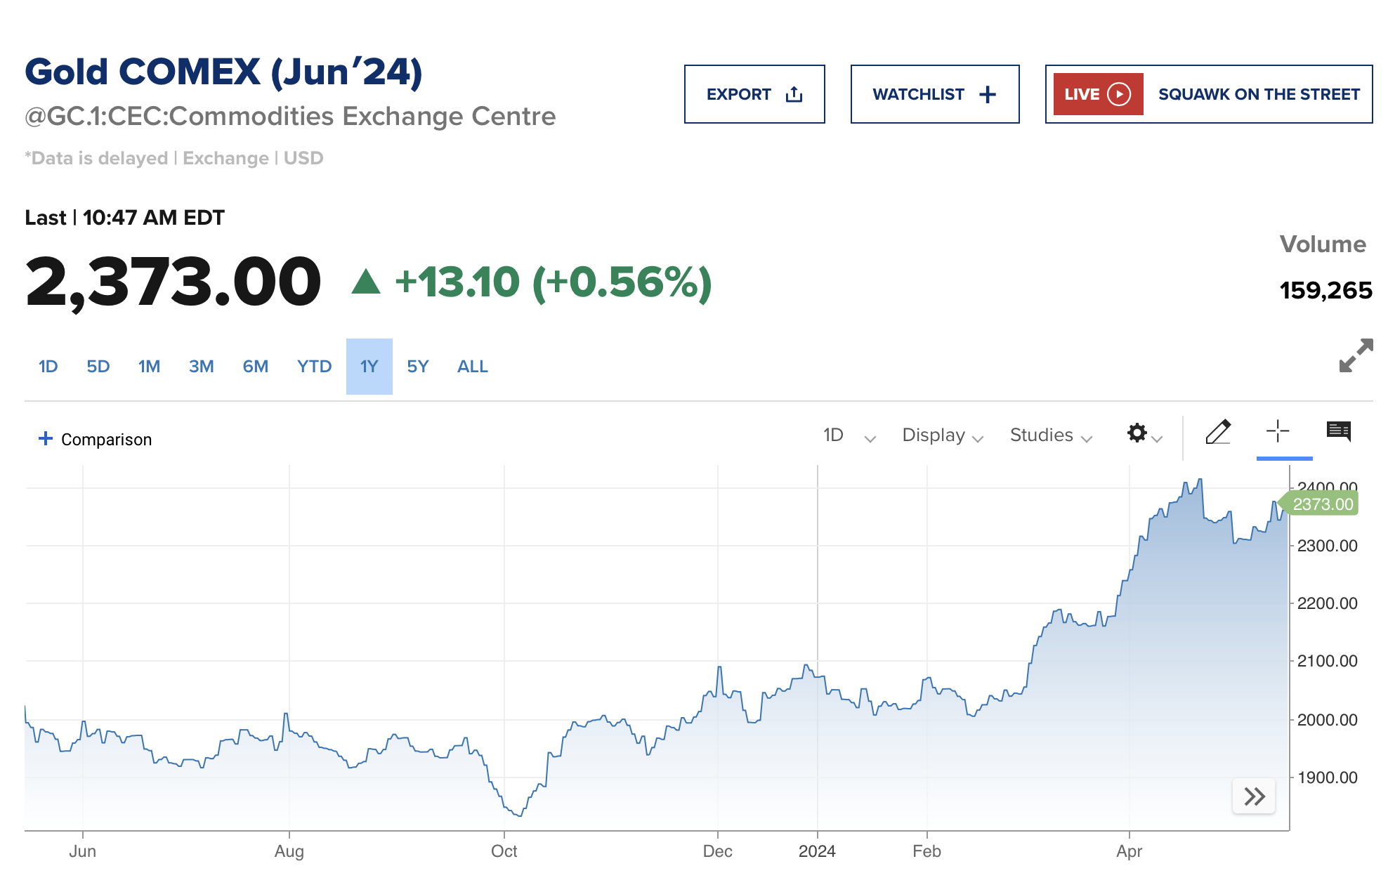Image resolution: width=1388 pixels, height=892 pixels.
Task: Select the 1M time range
Action: (149, 367)
